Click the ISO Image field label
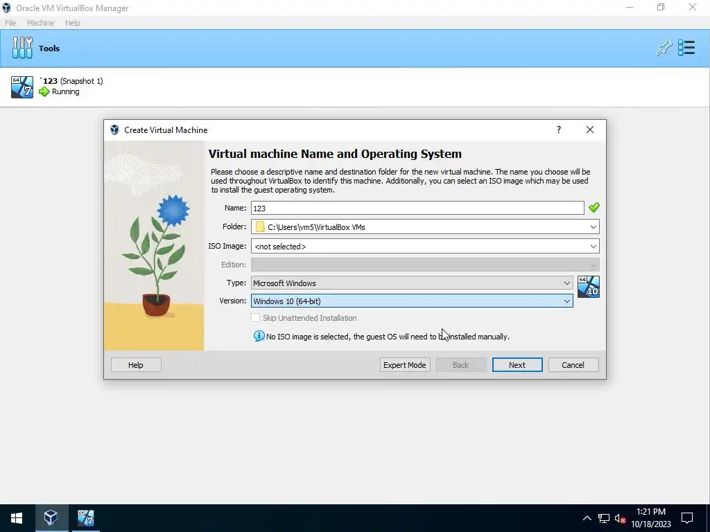The image size is (710, 532). pyautogui.click(x=227, y=246)
